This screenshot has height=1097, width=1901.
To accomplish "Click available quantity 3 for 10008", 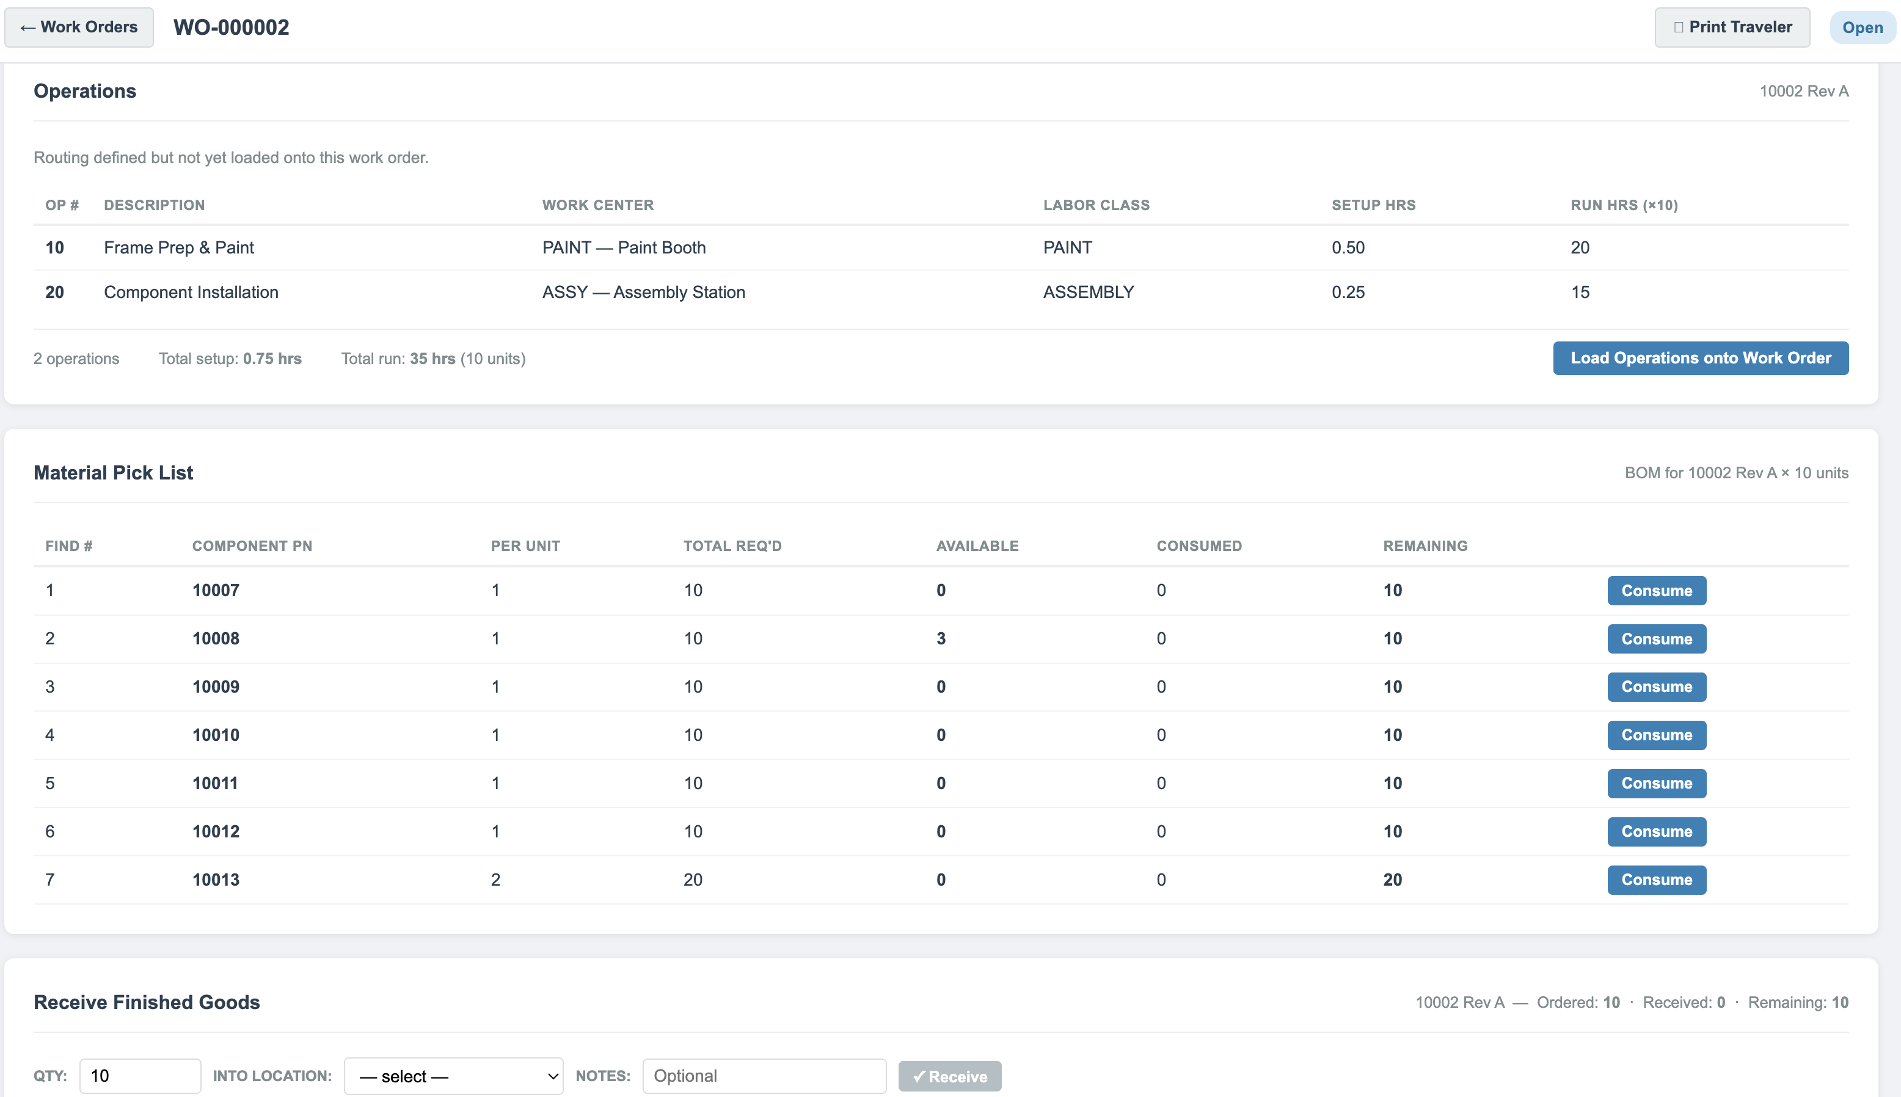I will (941, 639).
